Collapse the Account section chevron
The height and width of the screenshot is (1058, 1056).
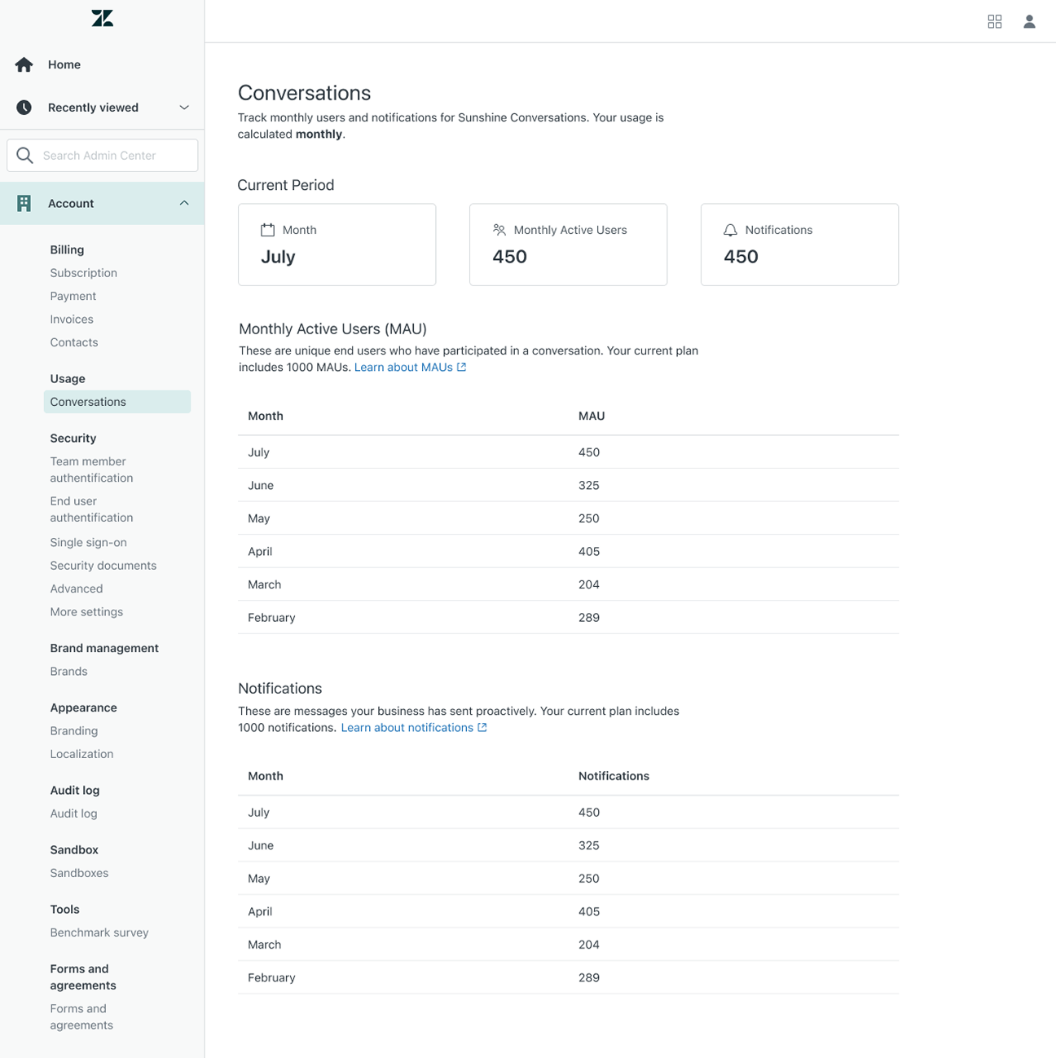tap(184, 204)
